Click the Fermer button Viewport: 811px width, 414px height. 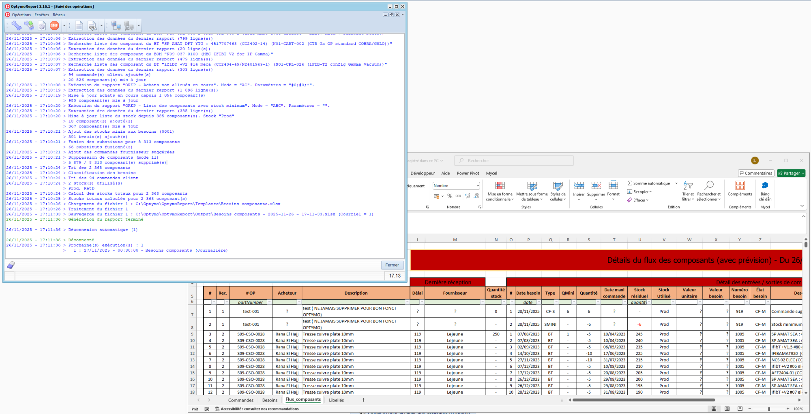(x=392, y=265)
